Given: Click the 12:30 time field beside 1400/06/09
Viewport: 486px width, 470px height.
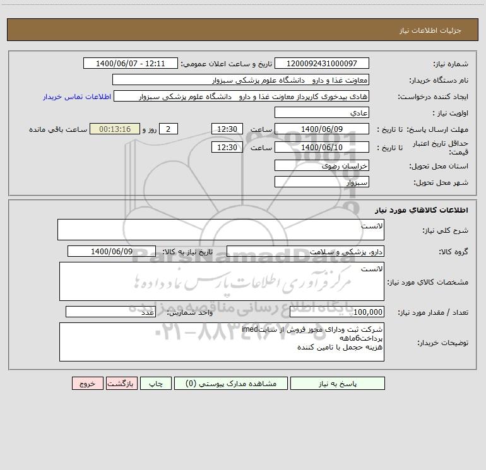Looking at the screenshot, I should pyautogui.click(x=227, y=129).
